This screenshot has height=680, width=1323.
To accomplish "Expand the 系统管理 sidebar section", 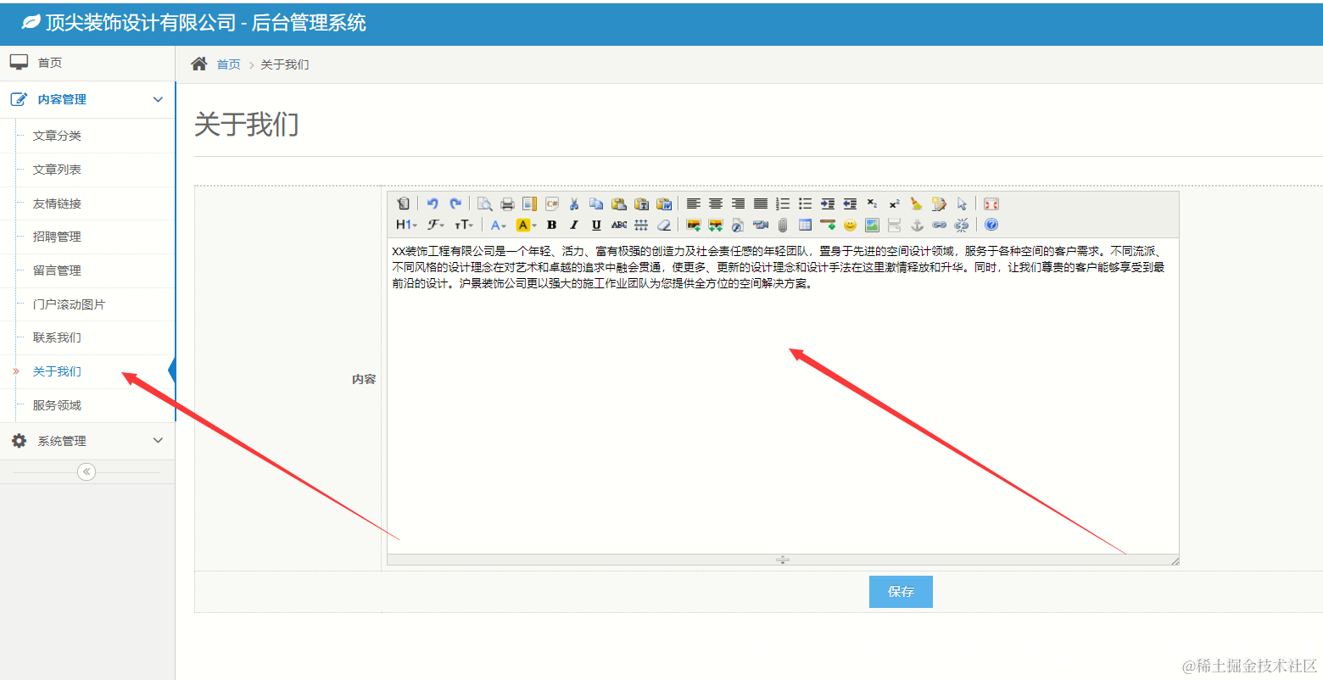I will [x=87, y=441].
